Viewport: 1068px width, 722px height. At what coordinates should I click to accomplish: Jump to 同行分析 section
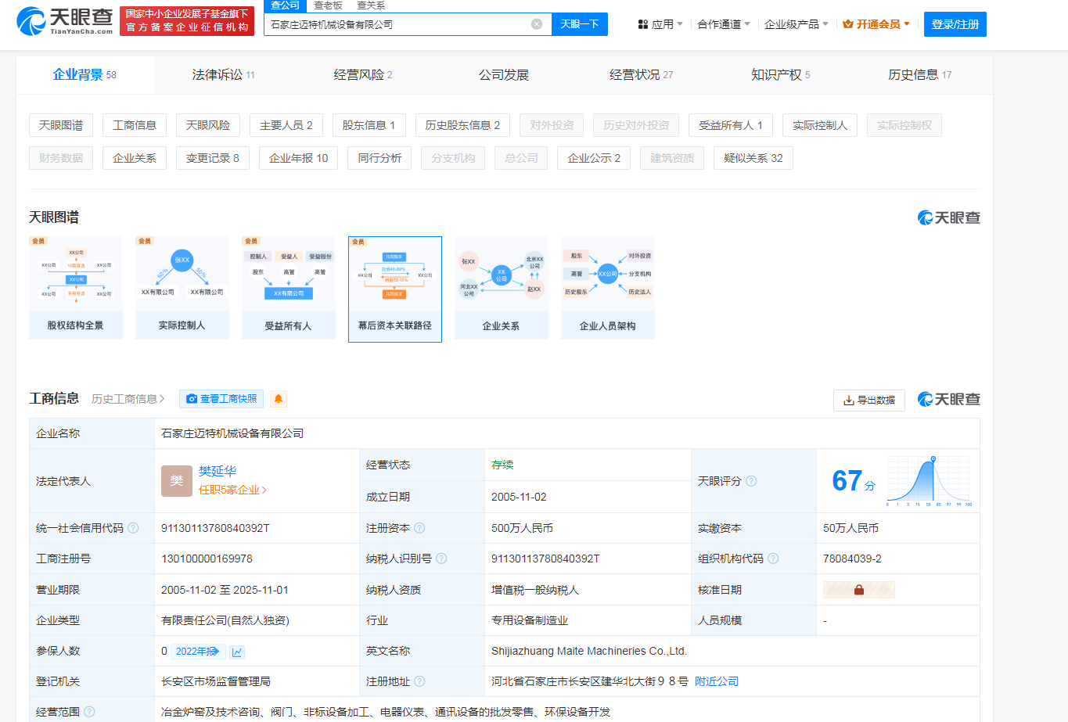[380, 158]
